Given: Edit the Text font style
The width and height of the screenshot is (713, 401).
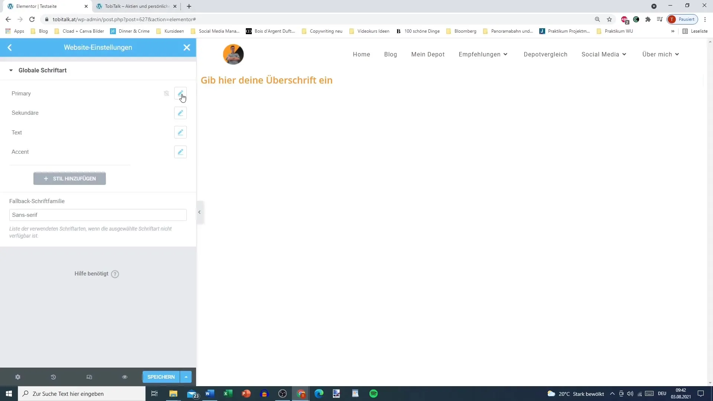Looking at the screenshot, I should (x=180, y=132).
